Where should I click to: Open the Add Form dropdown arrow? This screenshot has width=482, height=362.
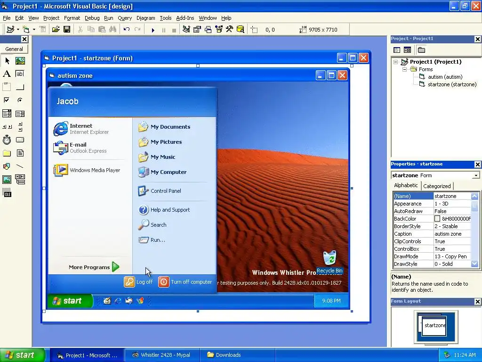[34, 30]
